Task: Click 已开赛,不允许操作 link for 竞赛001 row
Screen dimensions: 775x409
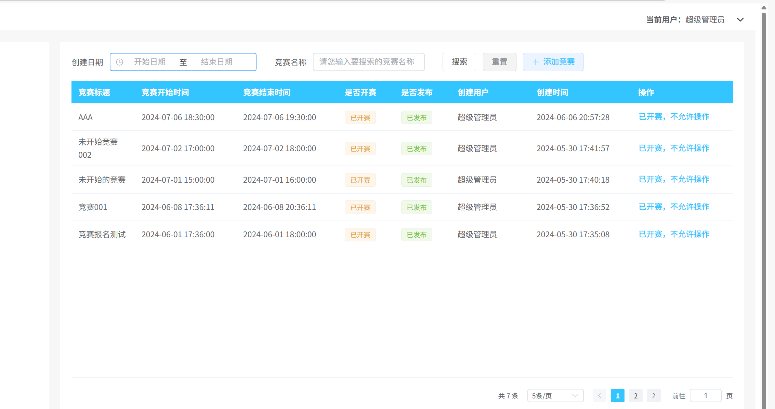Action: pos(674,207)
